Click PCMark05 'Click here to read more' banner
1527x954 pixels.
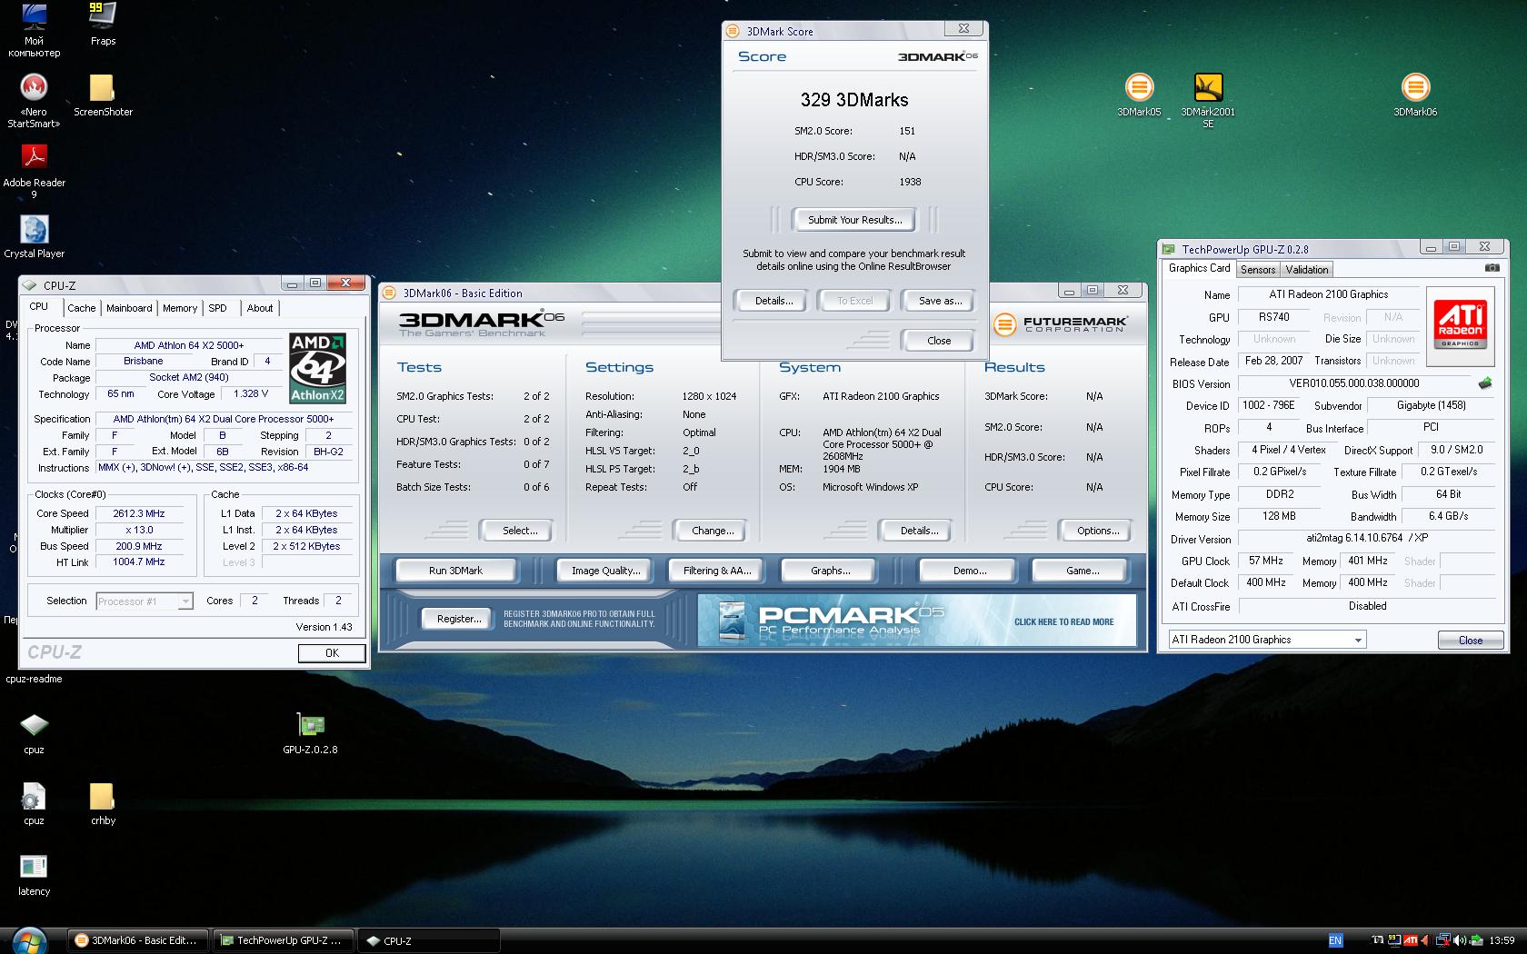pos(916,621)
